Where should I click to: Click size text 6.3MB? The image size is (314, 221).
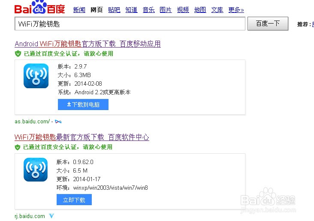point(82,75)
